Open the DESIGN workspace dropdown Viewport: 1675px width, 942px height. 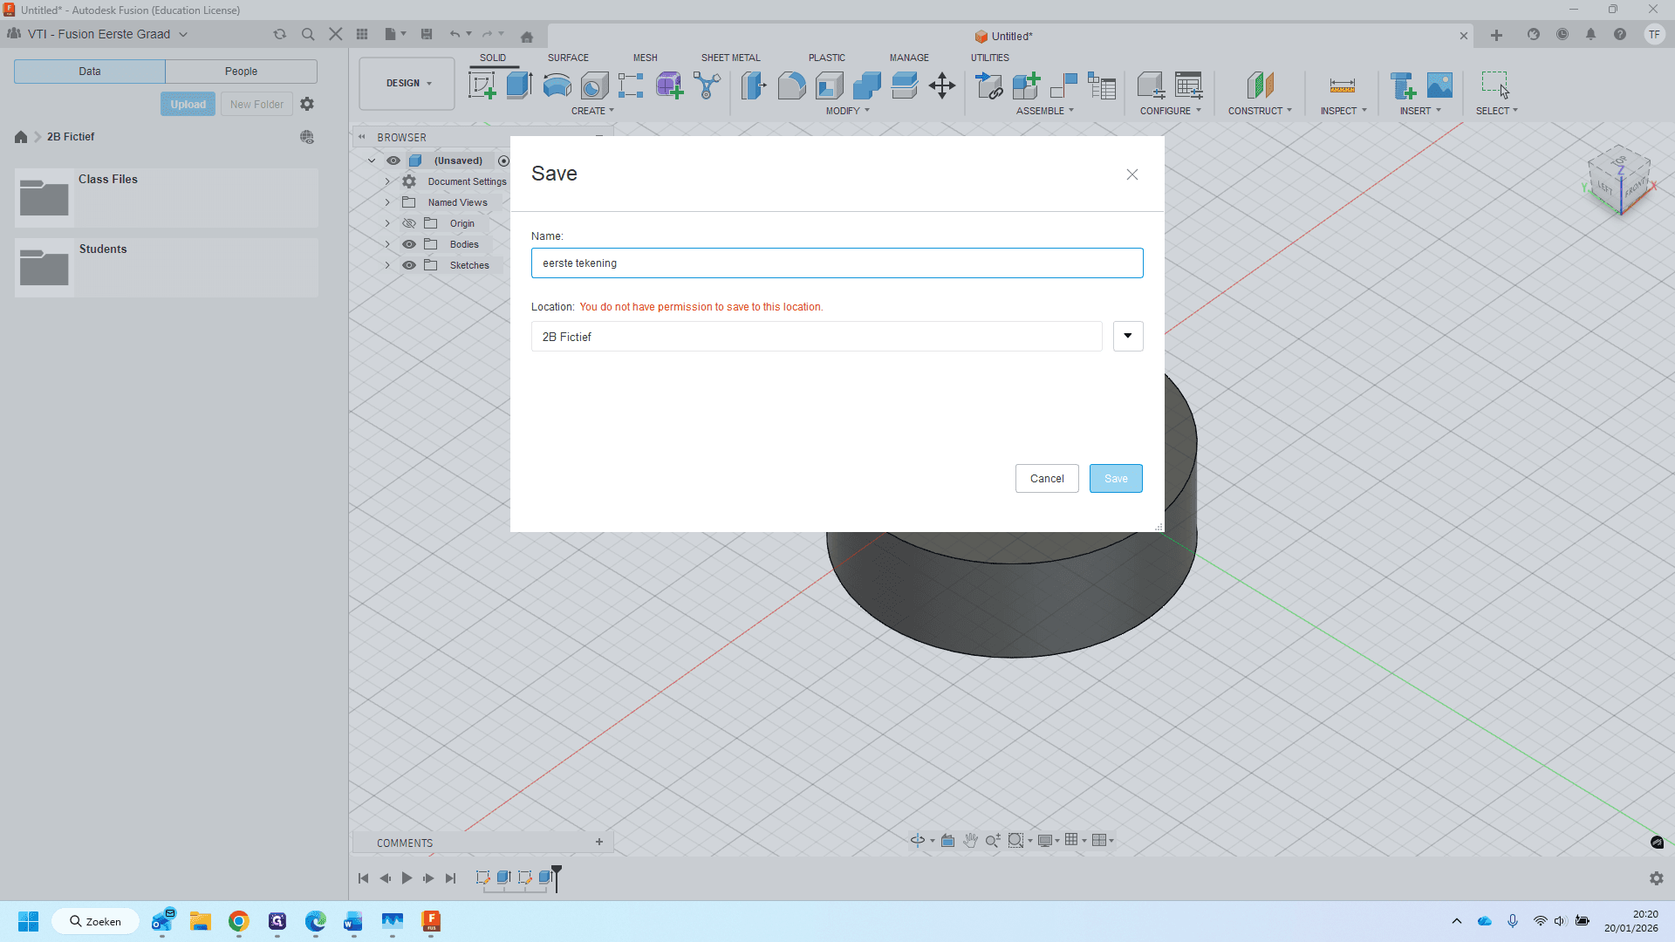407,84
